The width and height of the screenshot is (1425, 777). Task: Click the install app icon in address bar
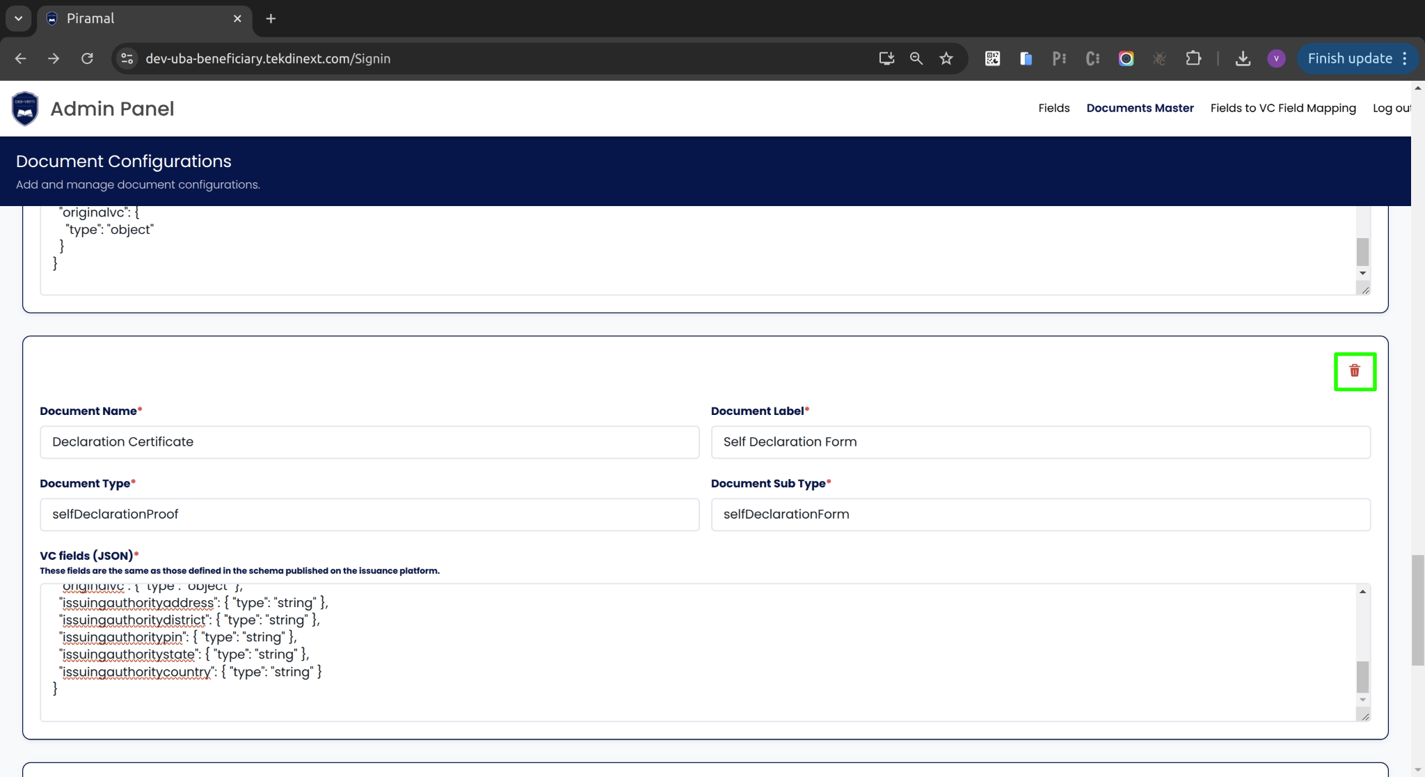[886, 58]
